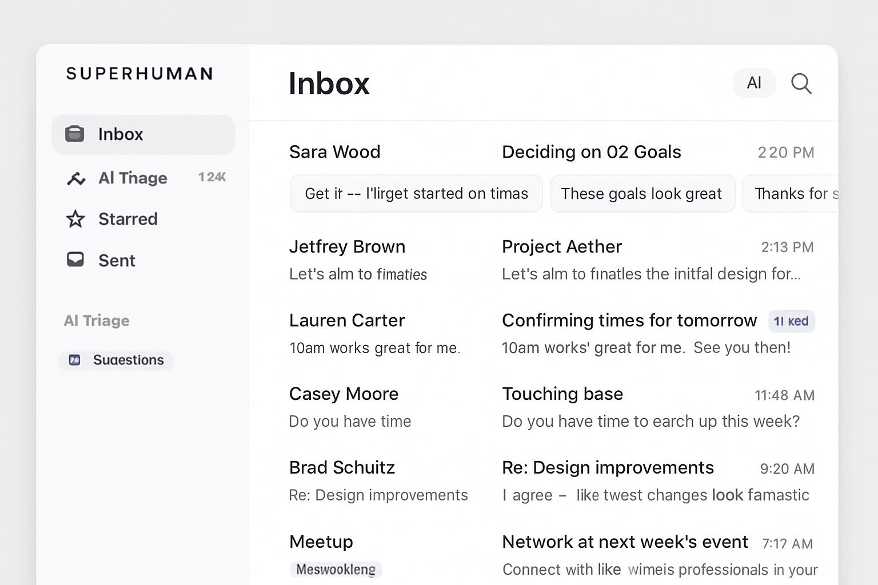This screenshot has height=585, width=878.
Task: Click the Meswookleng tag
Action: pos(336,570)
